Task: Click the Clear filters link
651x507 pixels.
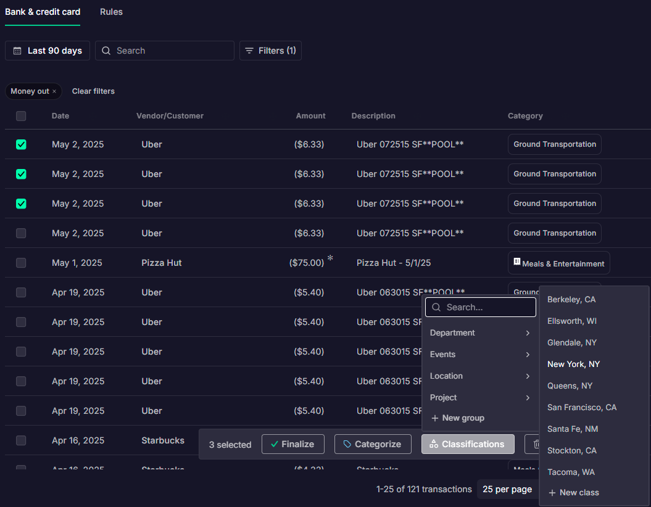Action: (x=93, y=91)
